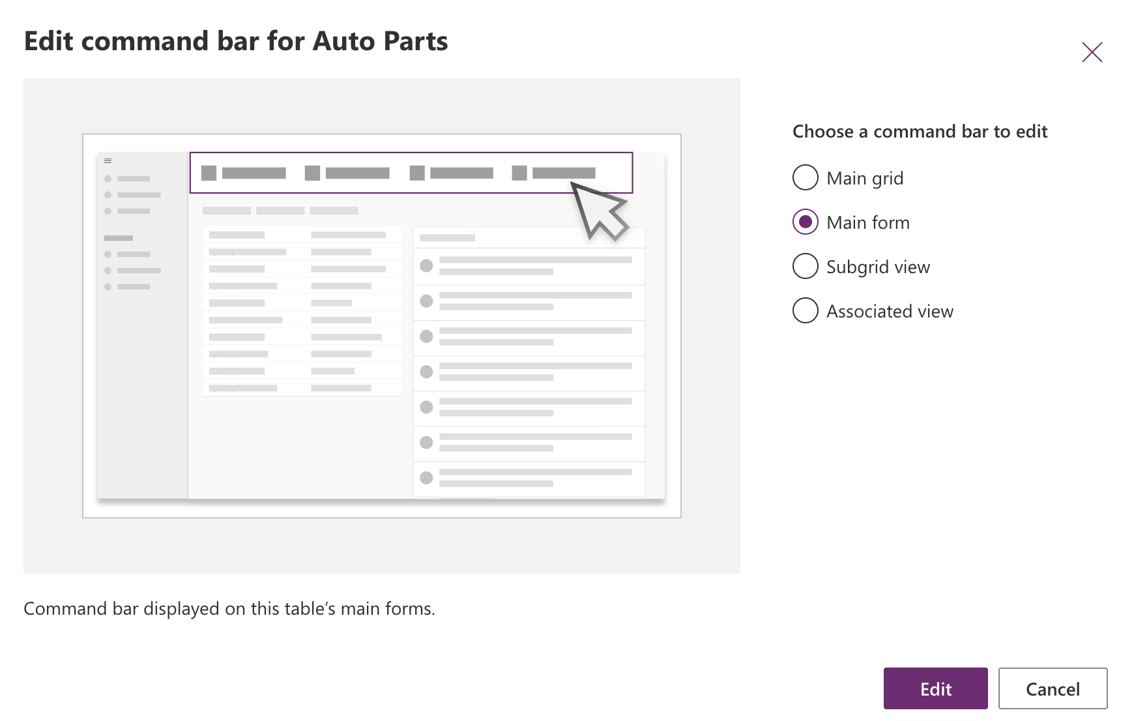
Task: Choose Subgrid view as command bar
Action: point(806,266)
